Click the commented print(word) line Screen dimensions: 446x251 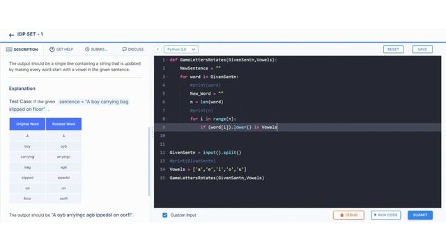coord(205,85)
